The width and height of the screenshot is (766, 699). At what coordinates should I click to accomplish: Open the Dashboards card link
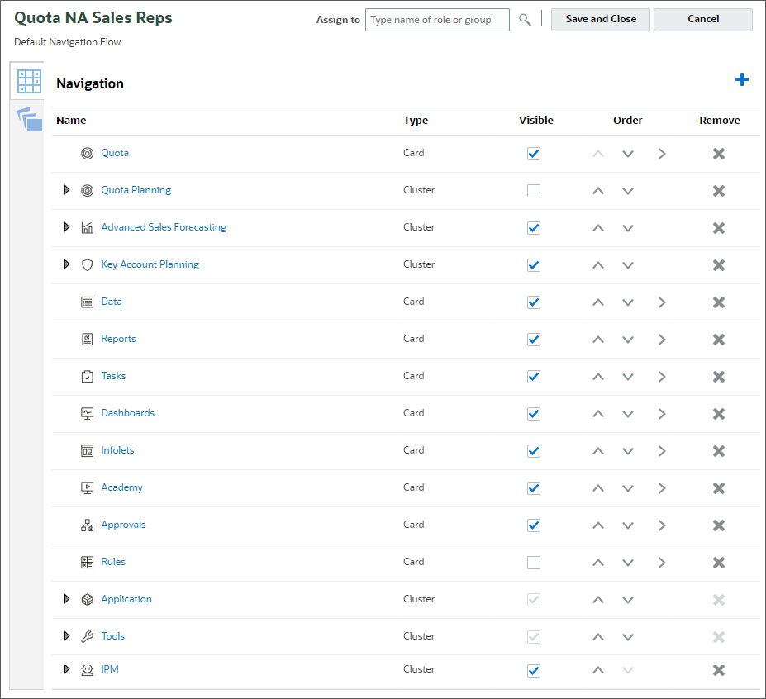[x=127, y=413]
